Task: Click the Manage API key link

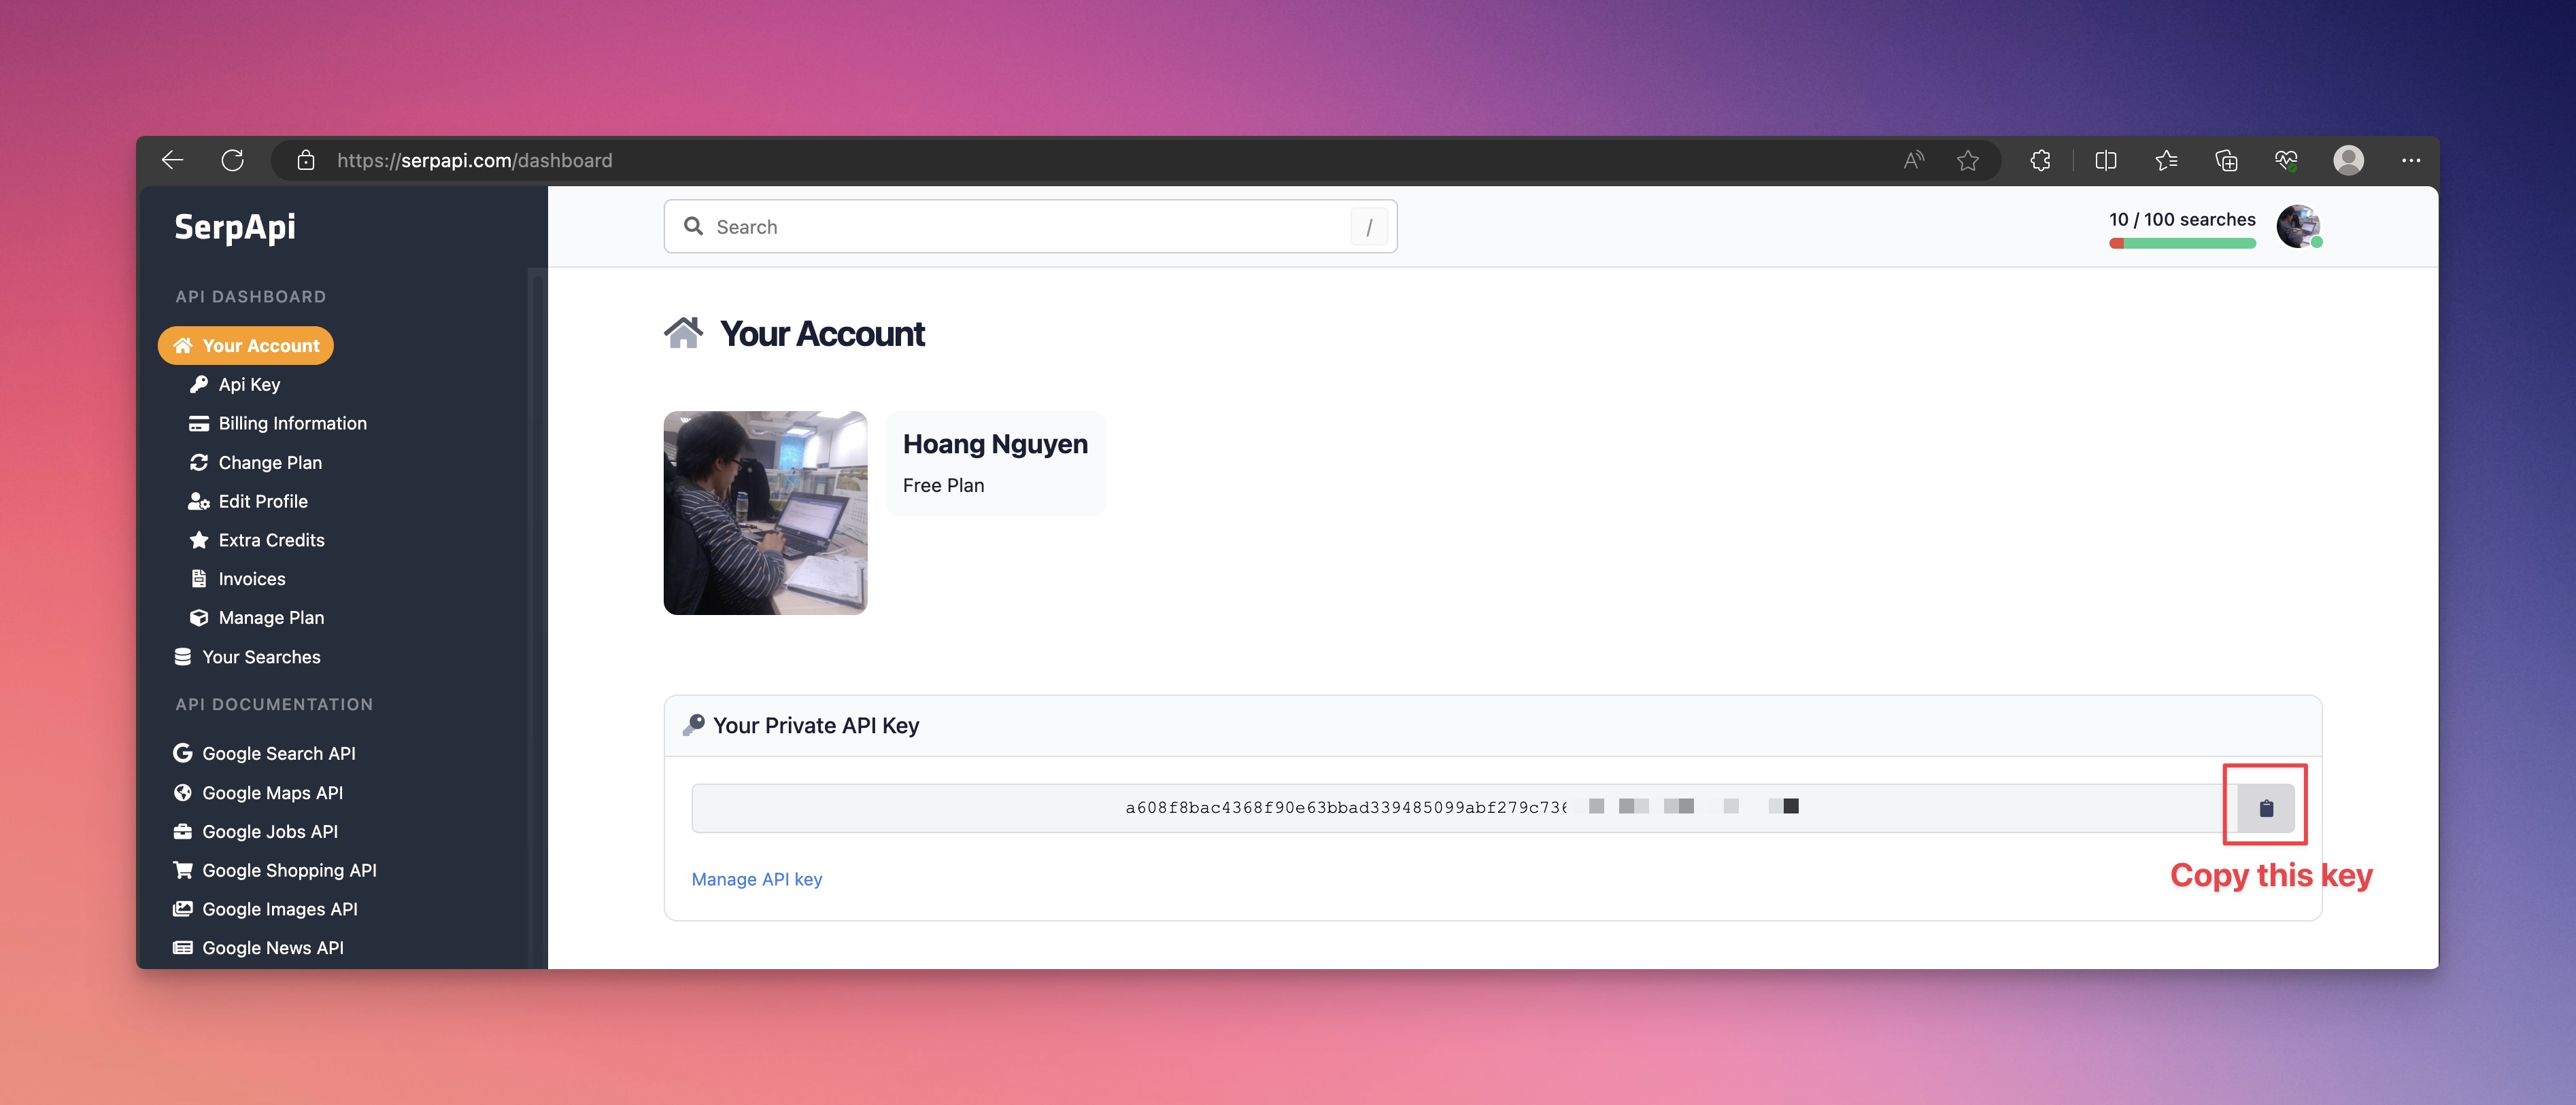Action: coord(756,879)
